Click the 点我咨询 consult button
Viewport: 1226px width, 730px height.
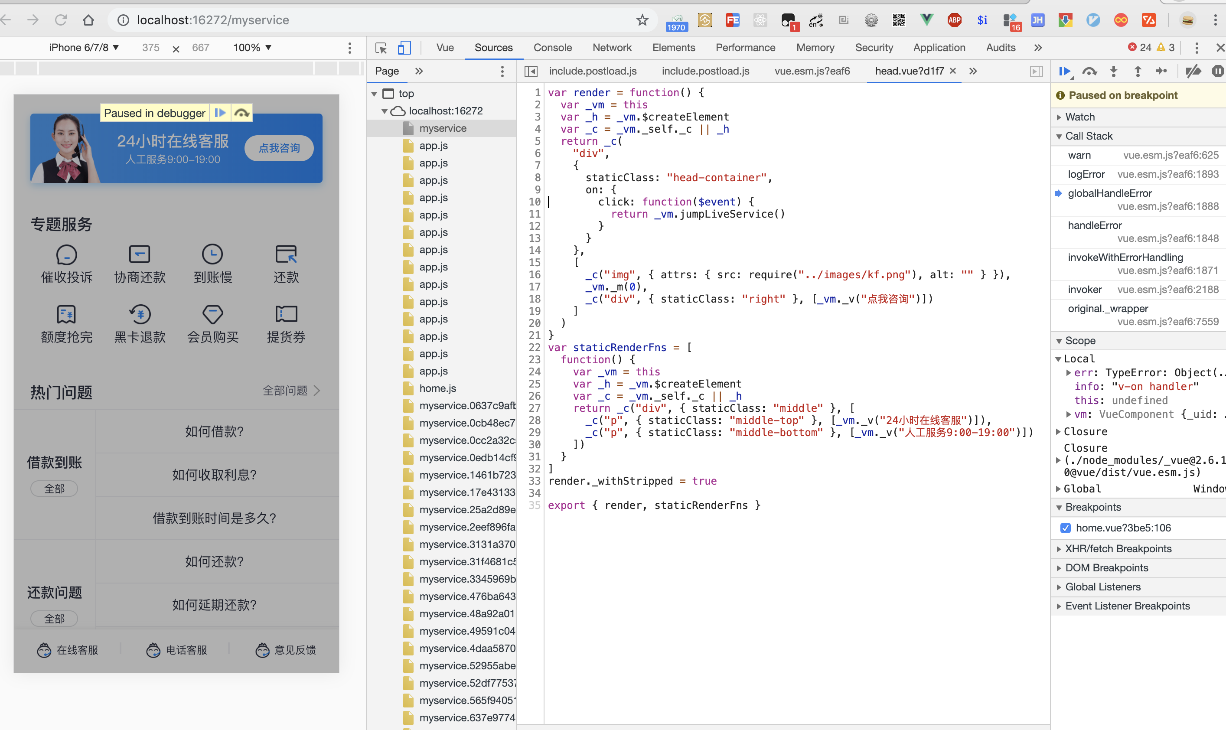pyautogui.click(x=279, y=148)
